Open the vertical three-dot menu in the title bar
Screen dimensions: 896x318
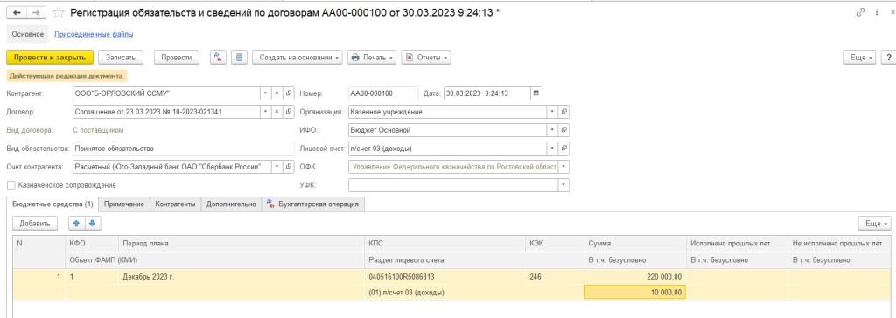(x=876, y=12)
